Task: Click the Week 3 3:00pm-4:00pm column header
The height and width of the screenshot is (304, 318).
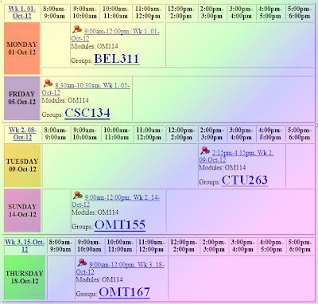Action: click(242, 246)
